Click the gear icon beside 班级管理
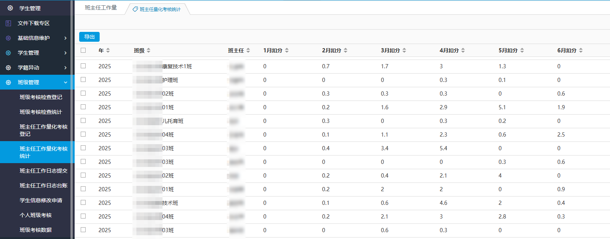Screen dimensions: 610x239 [8, 82]
